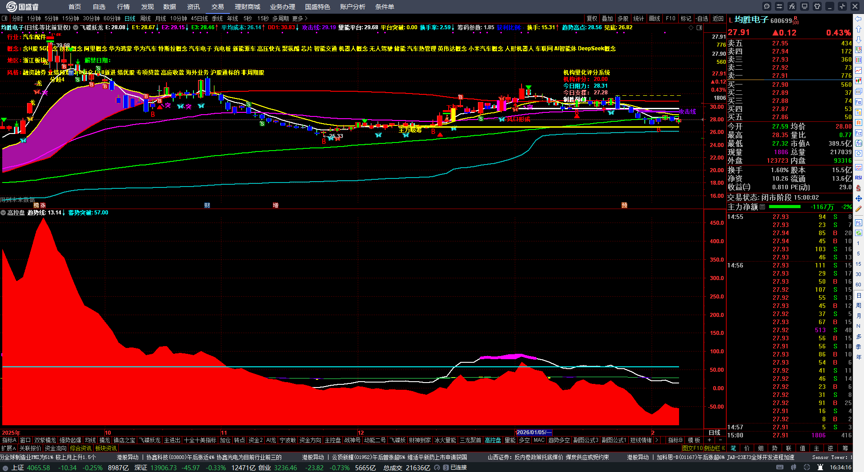Click the FS icon in right sidebar
The width and height of the screenshot is (864, 472).
click(859, 223)
